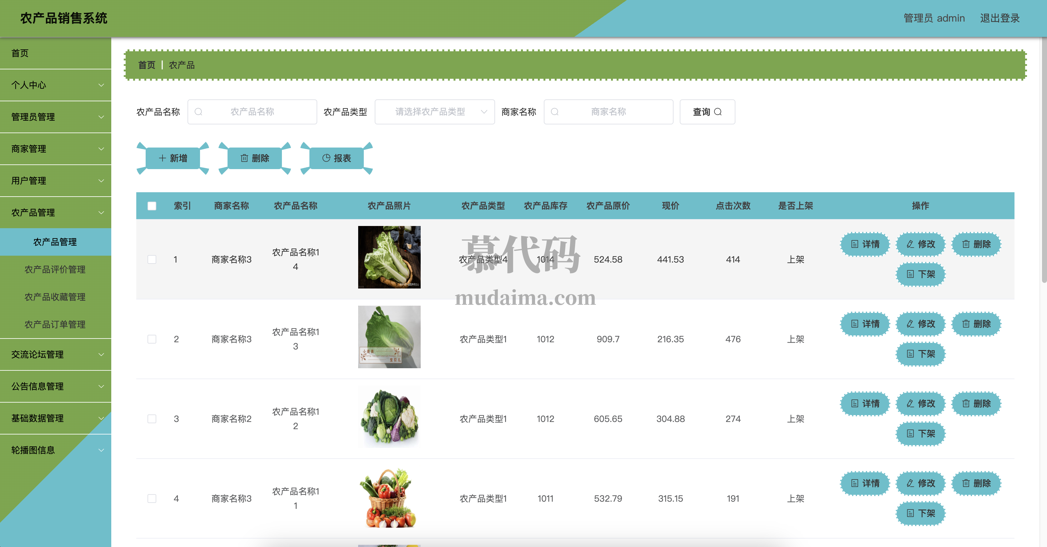Click the 查询 search magnifier button
Viewport: 1047px width, 547px height.
click(x=707, y=112)
